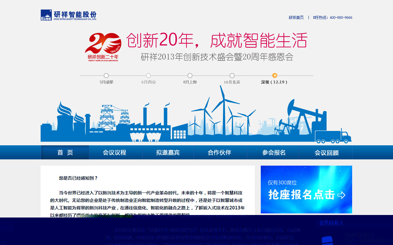Click the 仅有300席位 text on banner
The image size is (393, 245).
click(282, 183)
